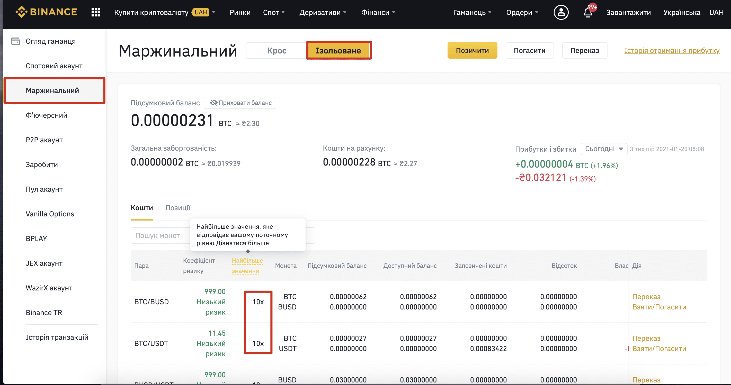Open the Сьогодні period dropdown

click(604, 149)
